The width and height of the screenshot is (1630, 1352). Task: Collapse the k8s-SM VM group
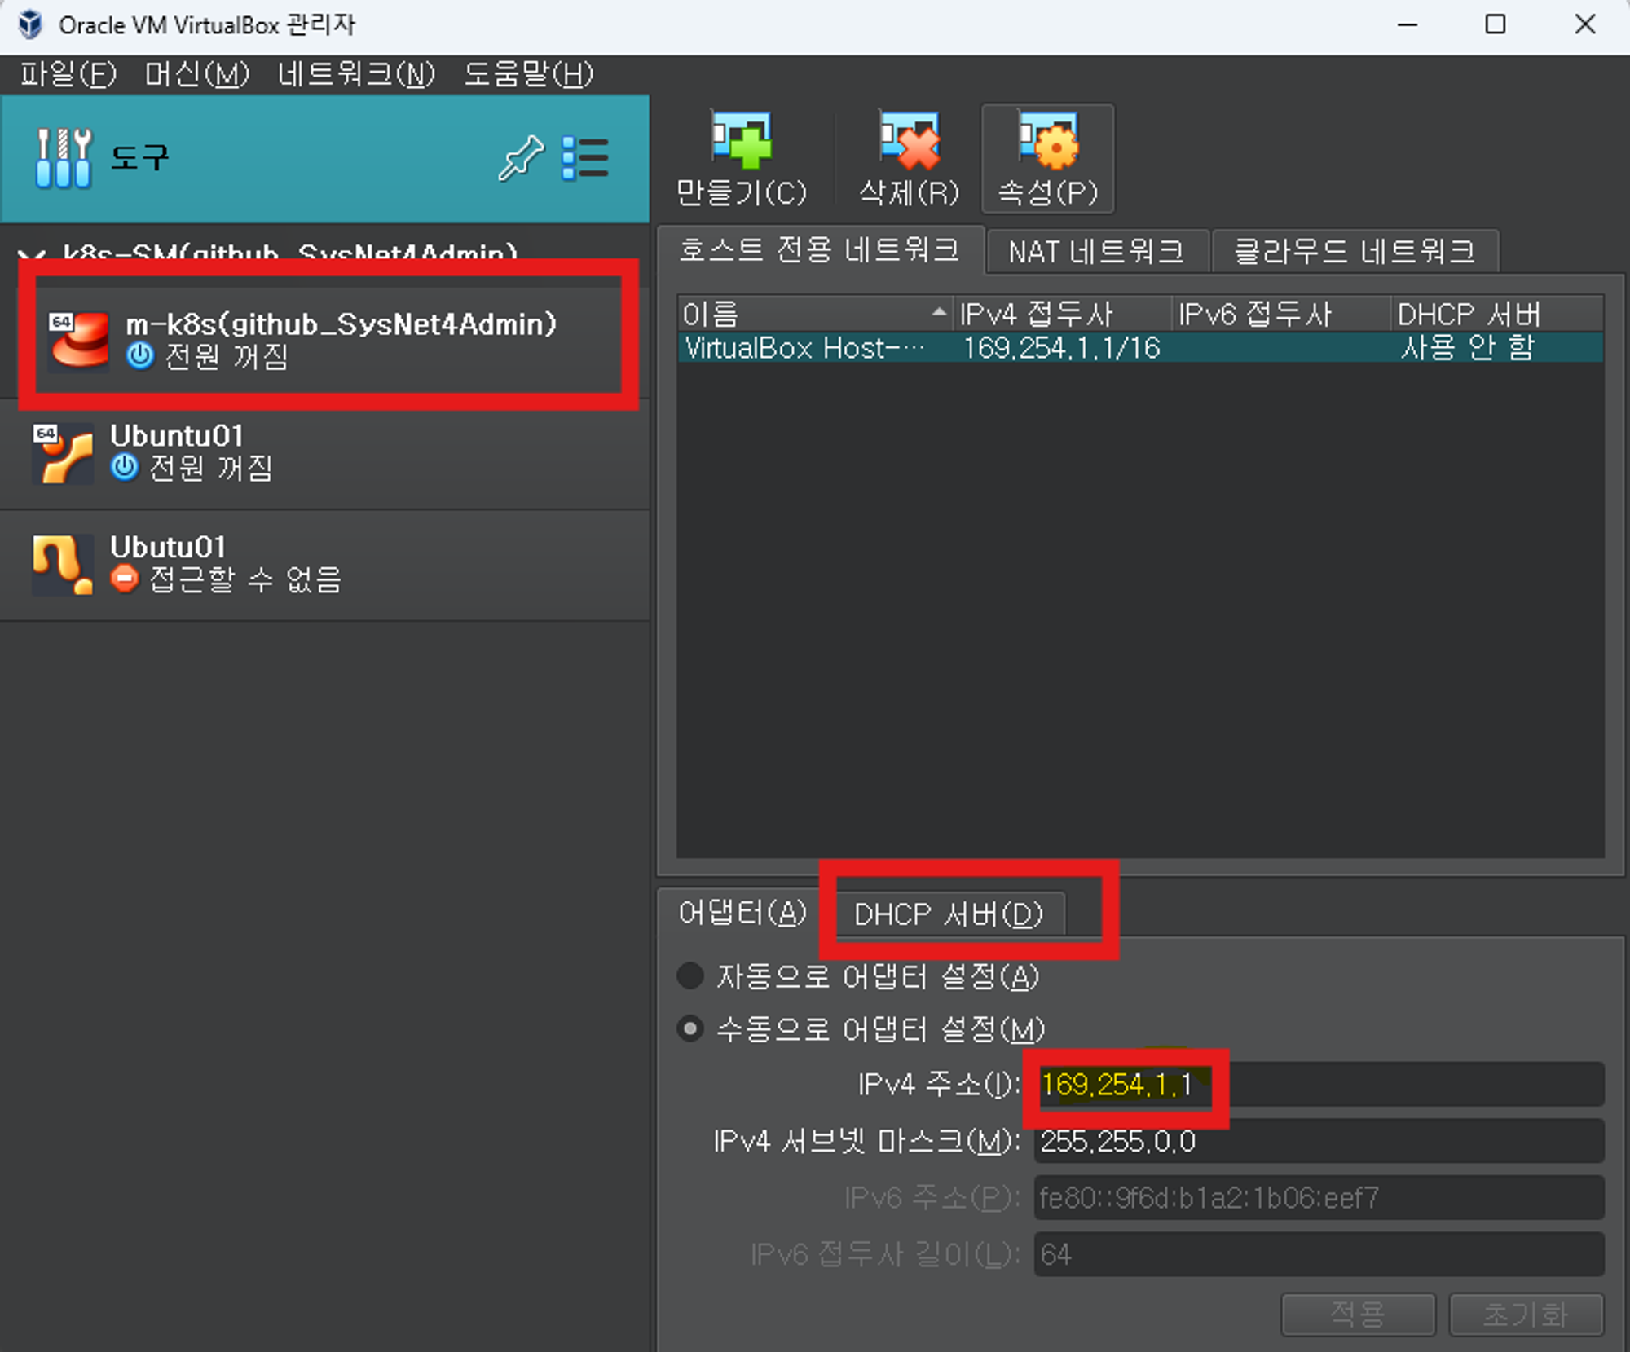click(31, 254)
